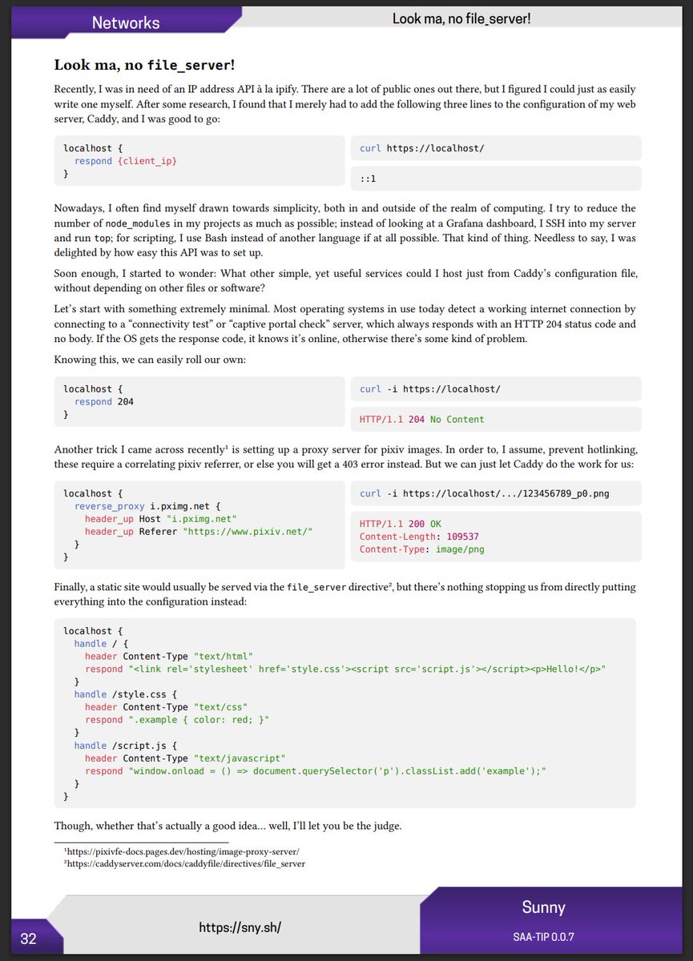
Task: Click the header_up Host "i.pximg.net" line
Action: [x=161, y=519]
